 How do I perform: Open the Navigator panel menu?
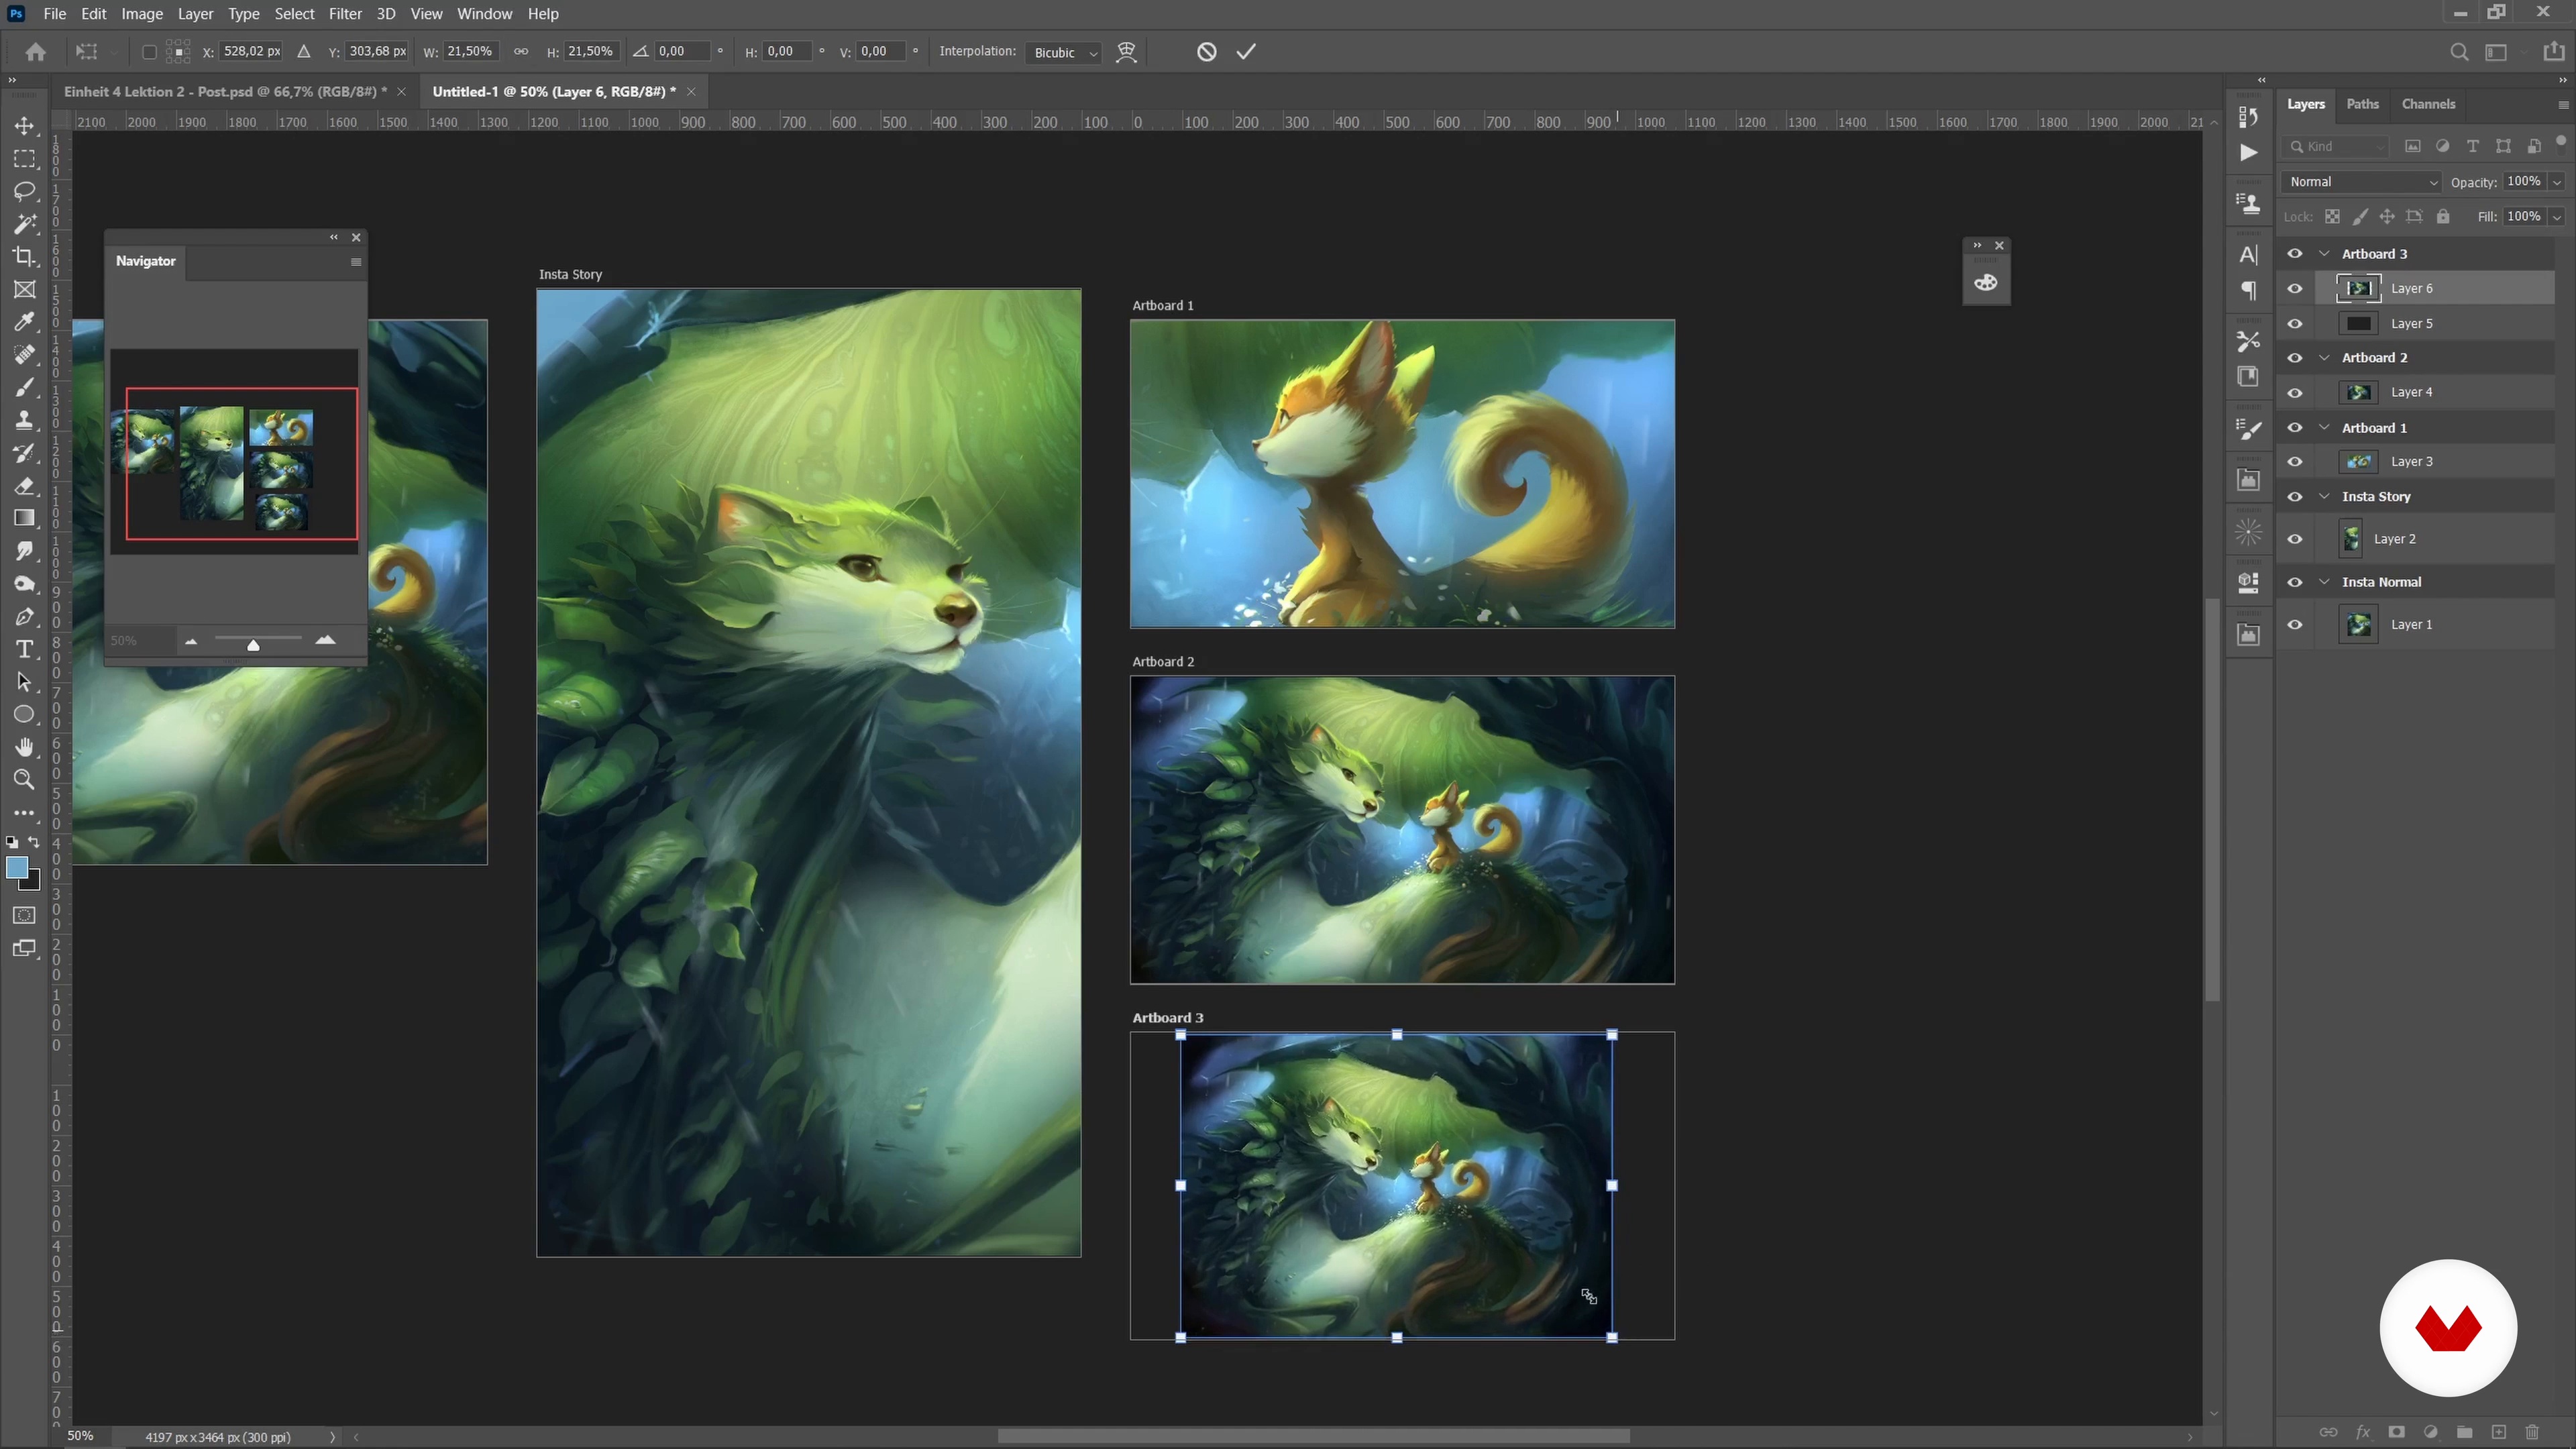(355, 262)
